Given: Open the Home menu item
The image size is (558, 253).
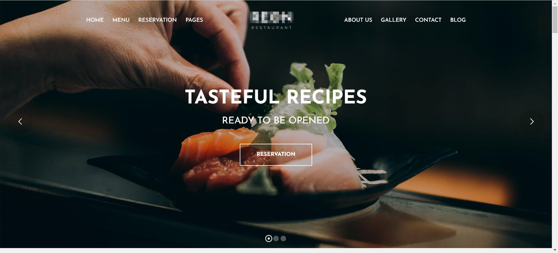Looking at the screenshot, I should coord(95,20).
